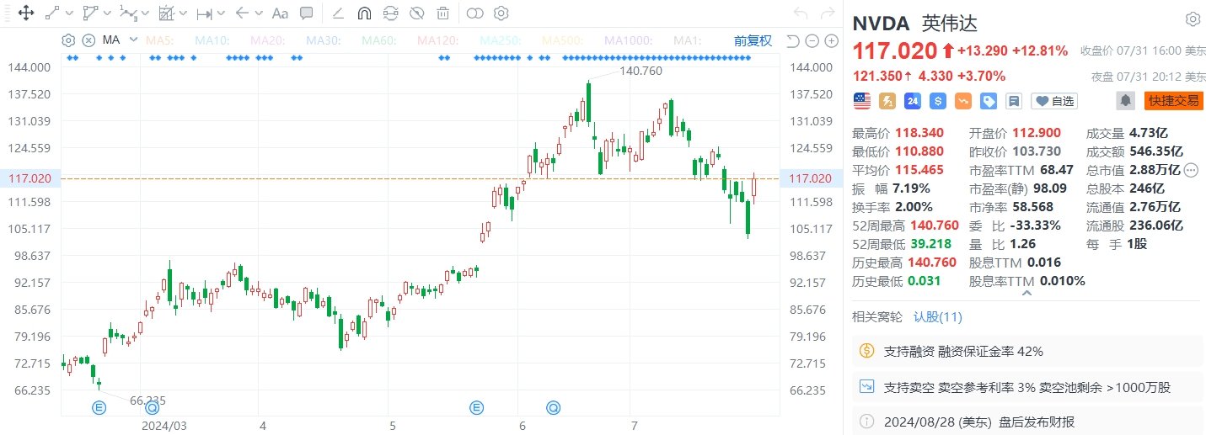Delete drawings with the trash icon
The height and width of the screenshot is (435, 1206).
tap(442, 13)
